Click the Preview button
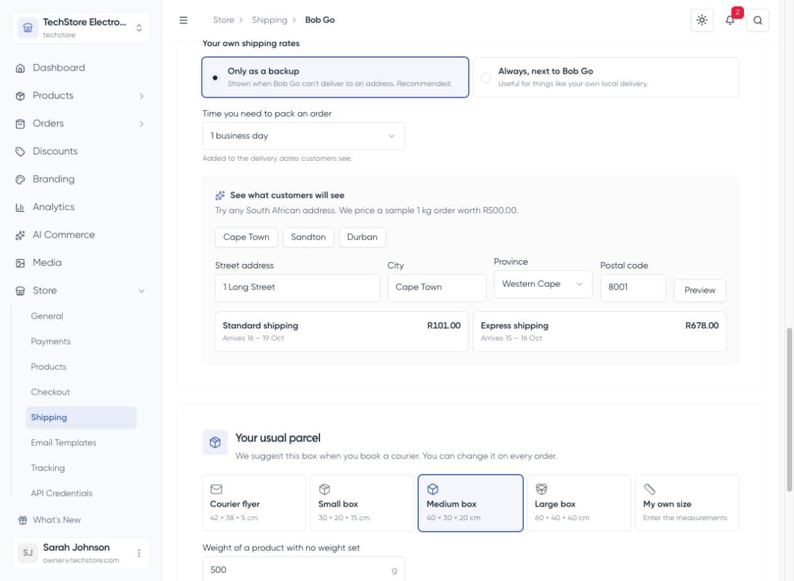The height and width of the screenshot is (581, 794). 700,290
